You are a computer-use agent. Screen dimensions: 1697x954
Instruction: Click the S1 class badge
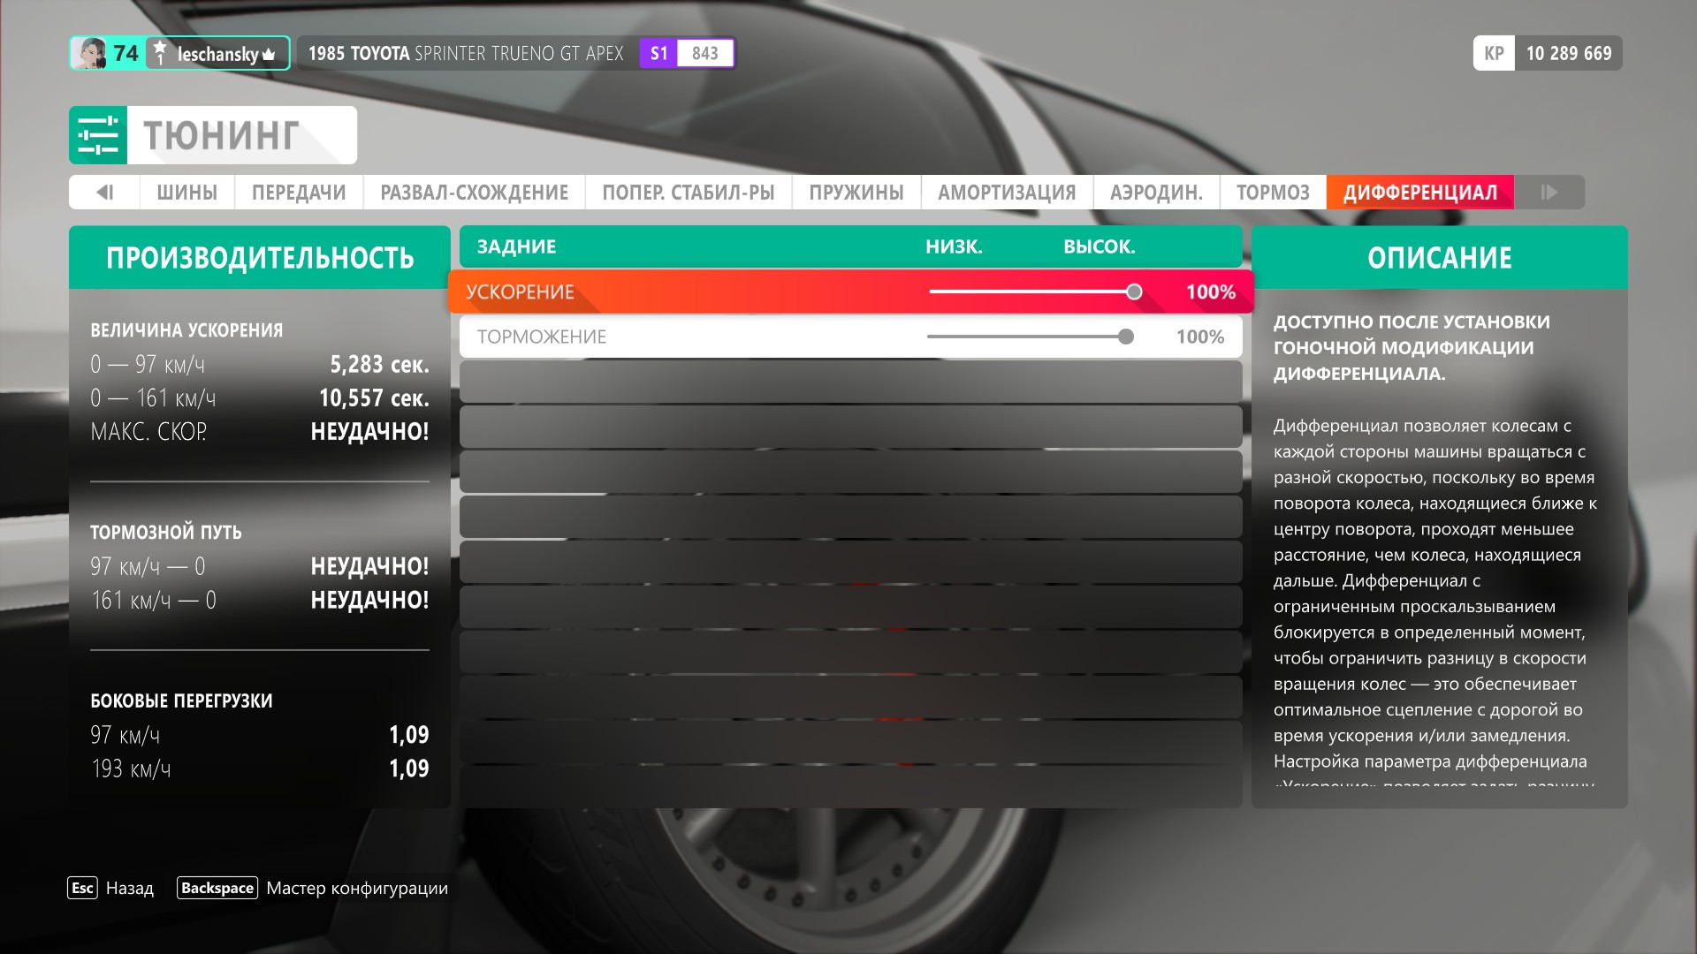tap(659, 53)
